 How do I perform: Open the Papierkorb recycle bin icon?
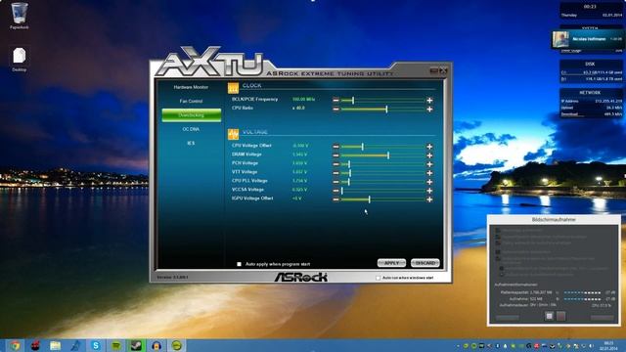(x=20, y=16)
